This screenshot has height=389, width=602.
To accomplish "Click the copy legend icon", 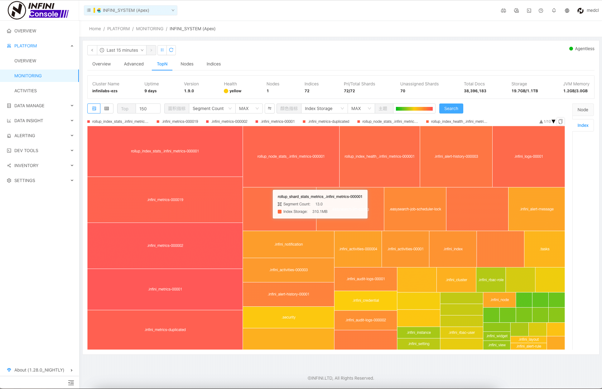I will (x=561, y=122).
